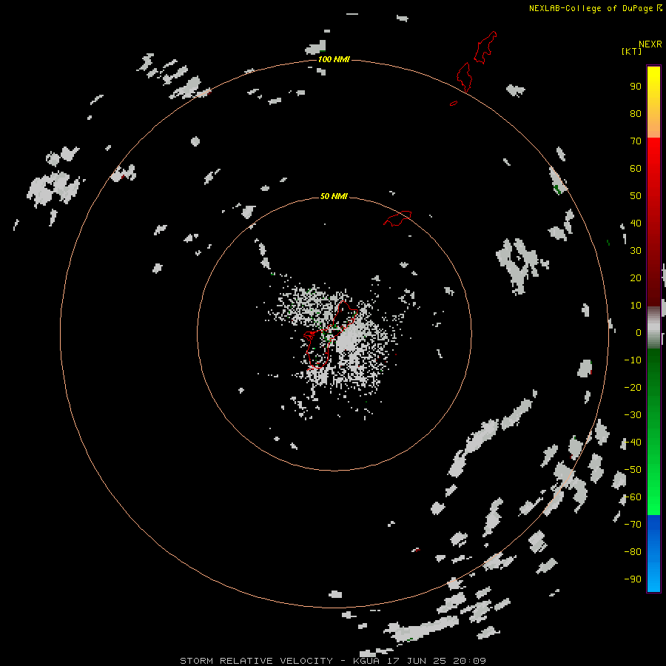The image size is (666, 666).
Task: Click the 90 knot scale value
Action: 636,87
